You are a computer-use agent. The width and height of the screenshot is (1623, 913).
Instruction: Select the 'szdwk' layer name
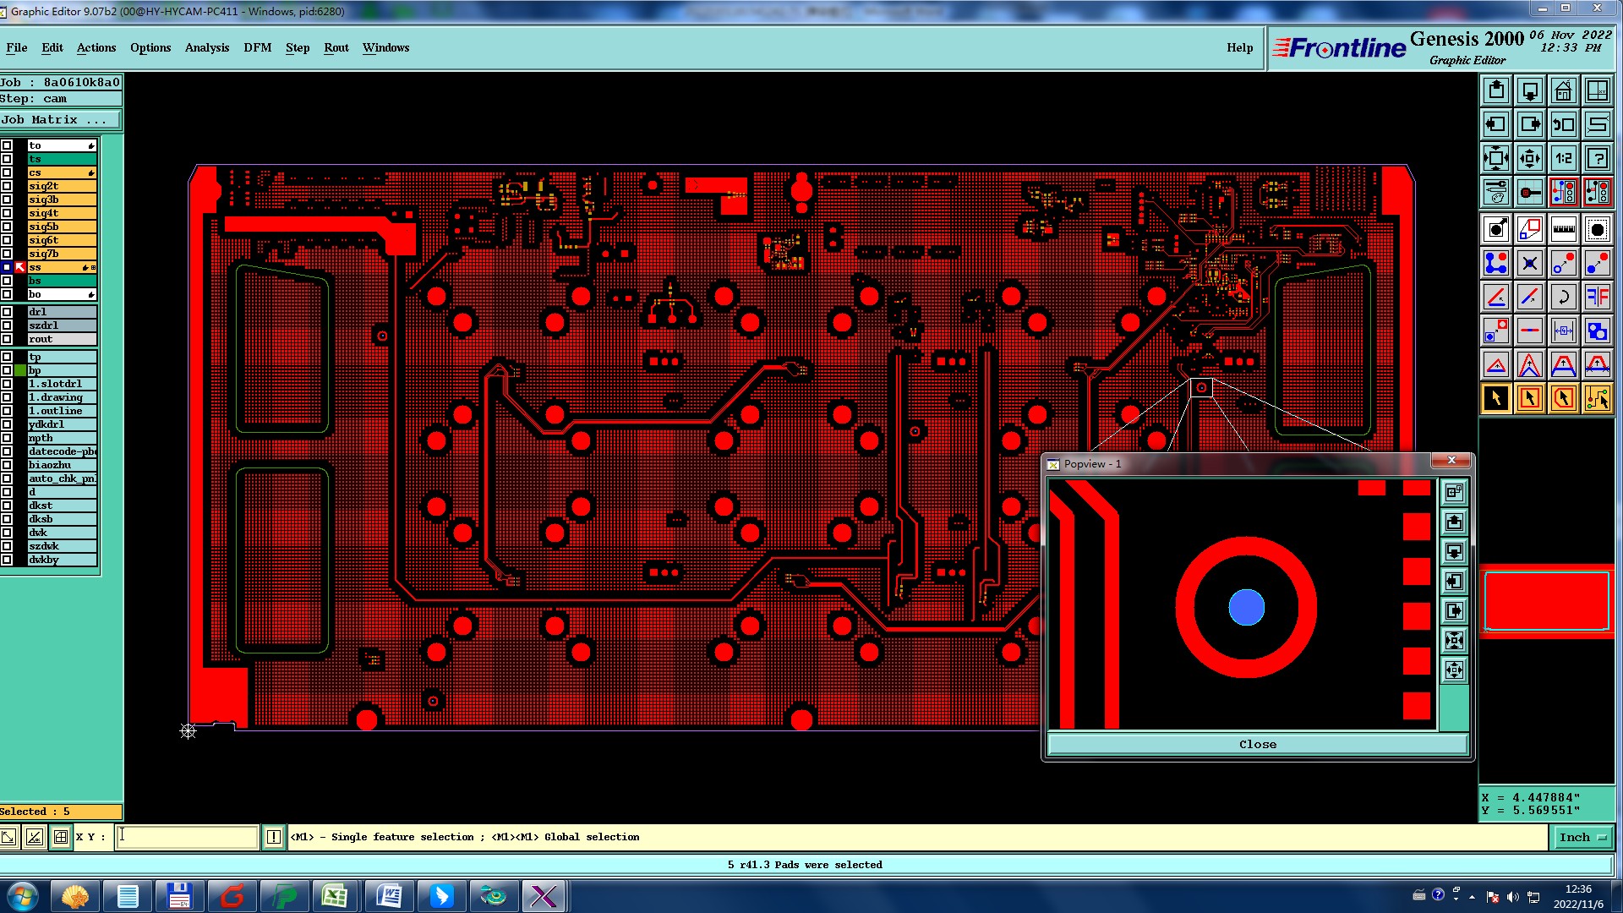click(x=62, y=546)
